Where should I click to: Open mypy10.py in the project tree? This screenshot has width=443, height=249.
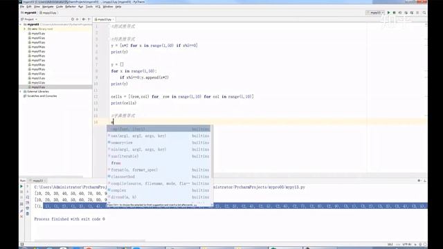tap(37, 74)
